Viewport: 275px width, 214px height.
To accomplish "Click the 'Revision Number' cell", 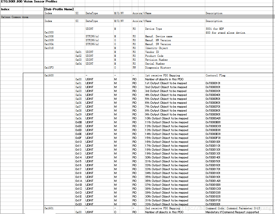I will (x=156, y=60).
